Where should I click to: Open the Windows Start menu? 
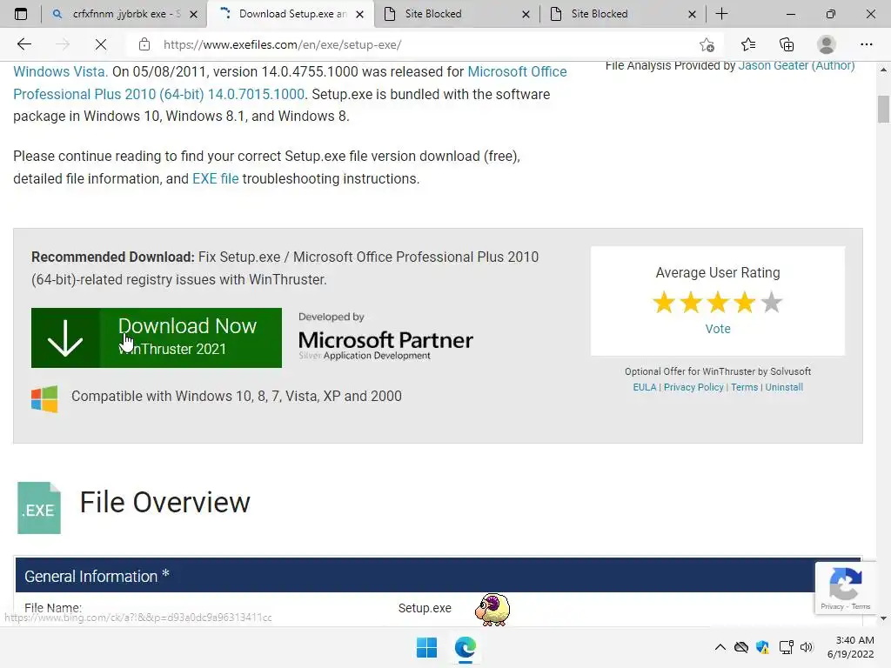pyautogui.click(x=426, y=647)
